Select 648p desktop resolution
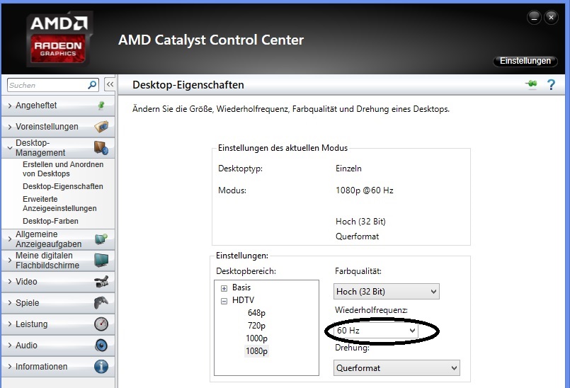This screenshot has width=570, height=388. [256, 313]
